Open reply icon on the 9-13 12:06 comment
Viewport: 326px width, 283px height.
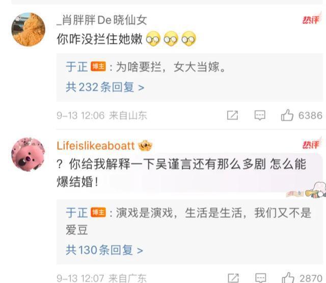point(260,115)
